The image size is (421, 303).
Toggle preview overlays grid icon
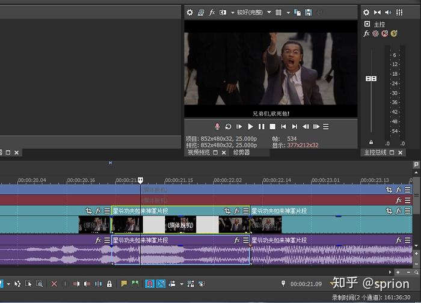tap(278, 13)
